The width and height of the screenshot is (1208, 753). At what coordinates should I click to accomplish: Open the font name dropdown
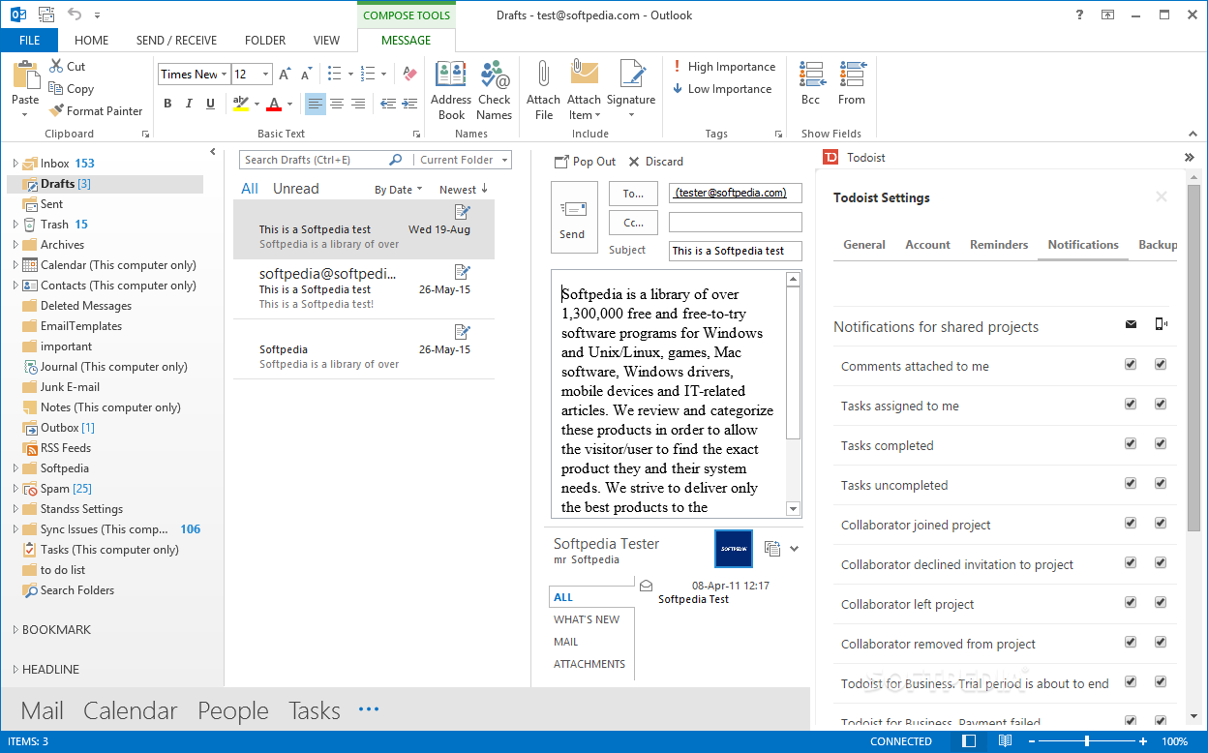(224, 75)
